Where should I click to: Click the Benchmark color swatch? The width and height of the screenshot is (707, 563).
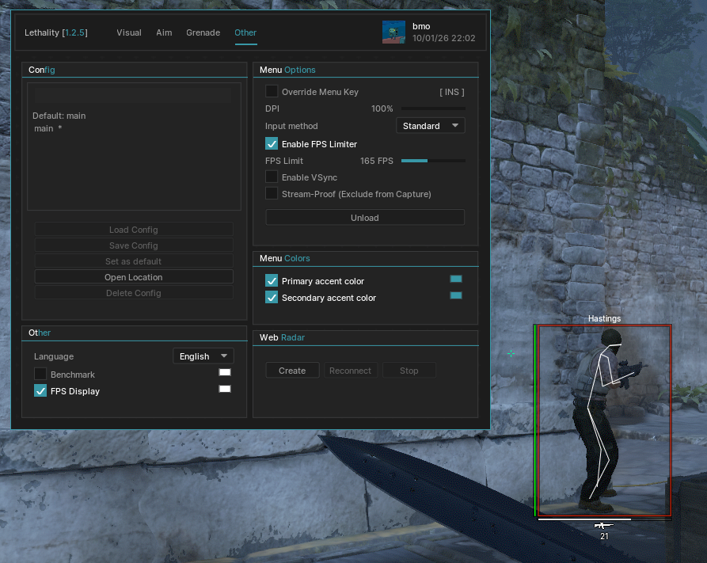225,372
